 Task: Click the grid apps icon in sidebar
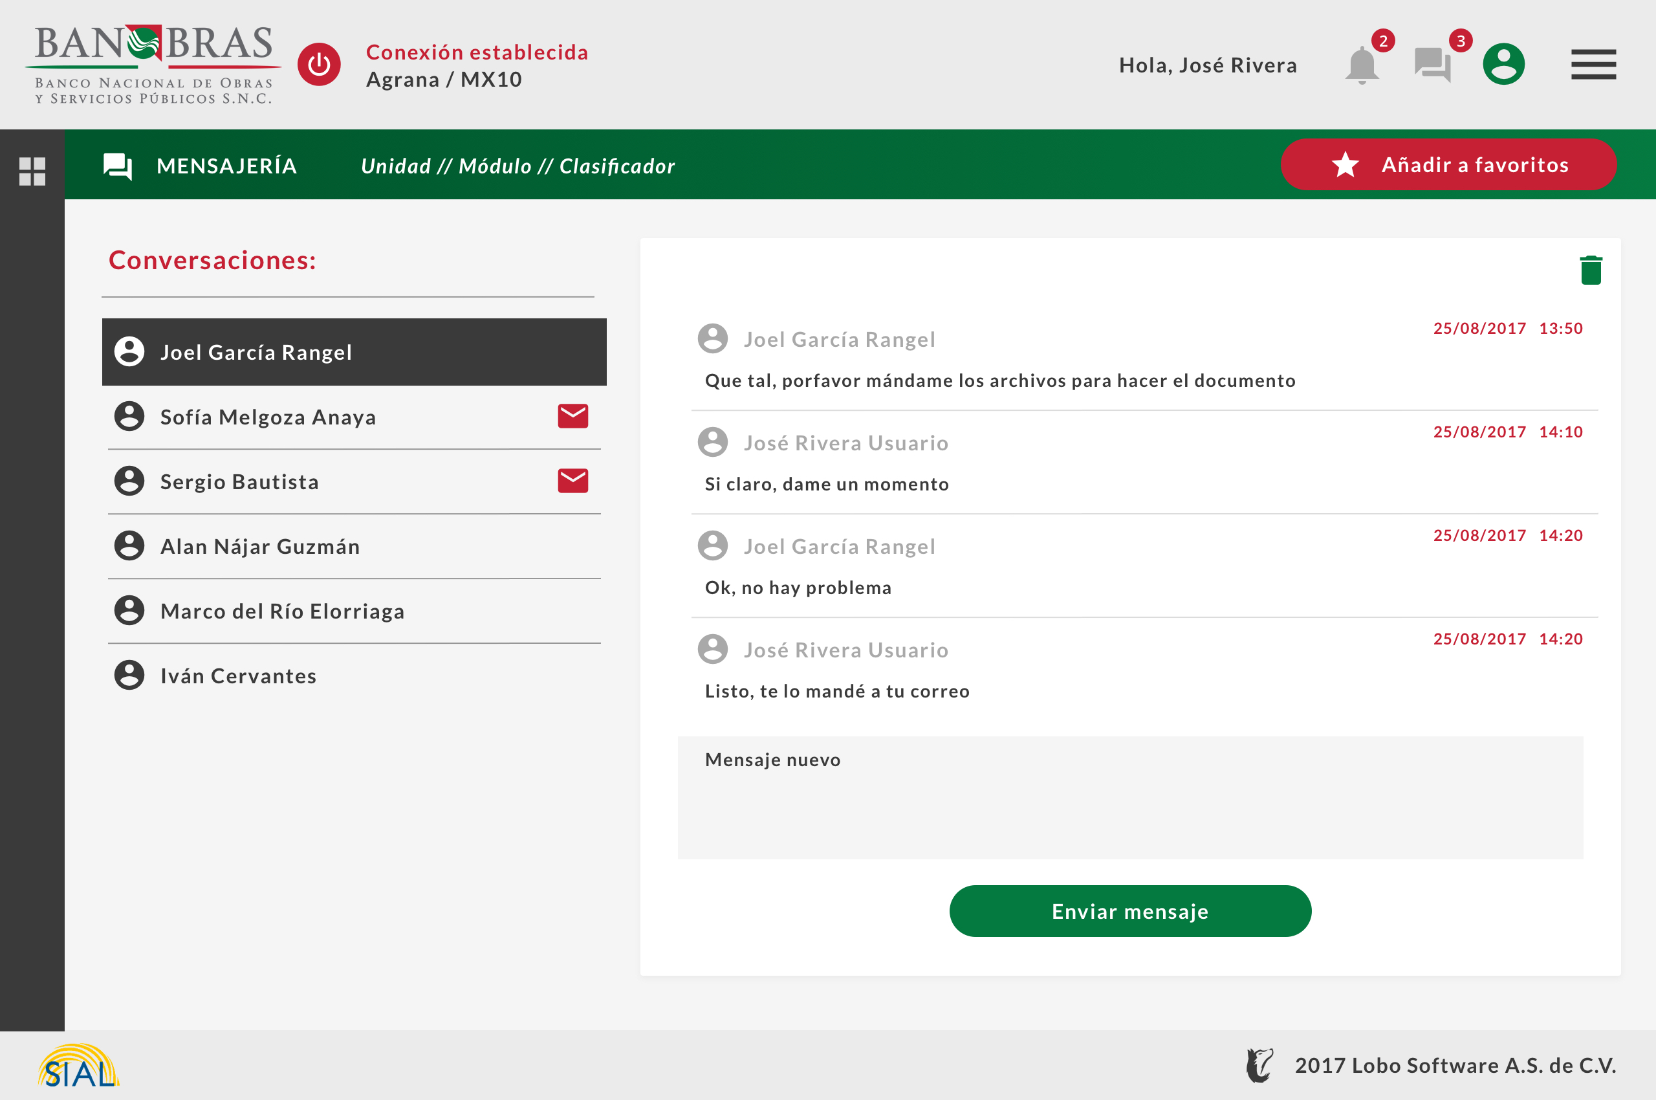32,171
